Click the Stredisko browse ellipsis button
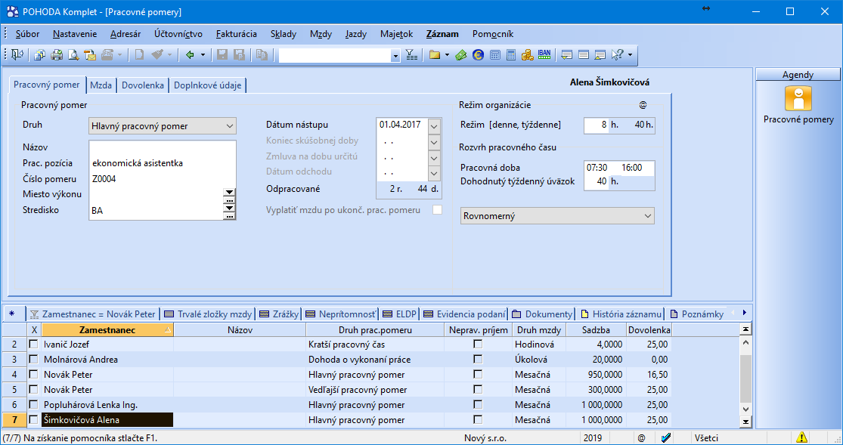This screenshot has width=843, height=445. pos(230,216)
